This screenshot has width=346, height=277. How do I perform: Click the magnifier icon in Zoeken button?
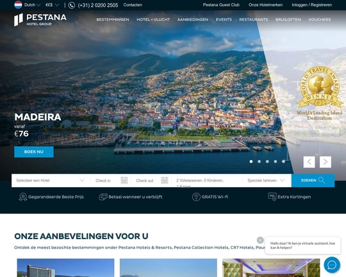pyautogui.click(x=322, y=180)
